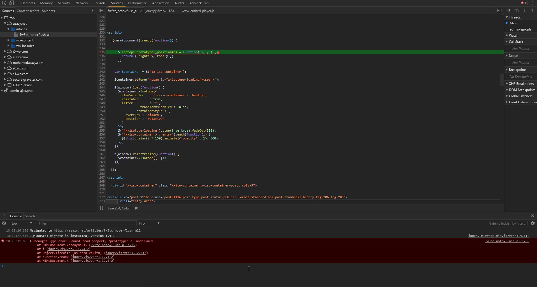The image size is (537, 287).
Task: Open the navigated URL link in console
Action: [97, 230]
